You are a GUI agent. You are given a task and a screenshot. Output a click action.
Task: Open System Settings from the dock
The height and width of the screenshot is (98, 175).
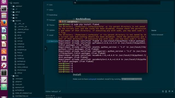pos(4,66)
